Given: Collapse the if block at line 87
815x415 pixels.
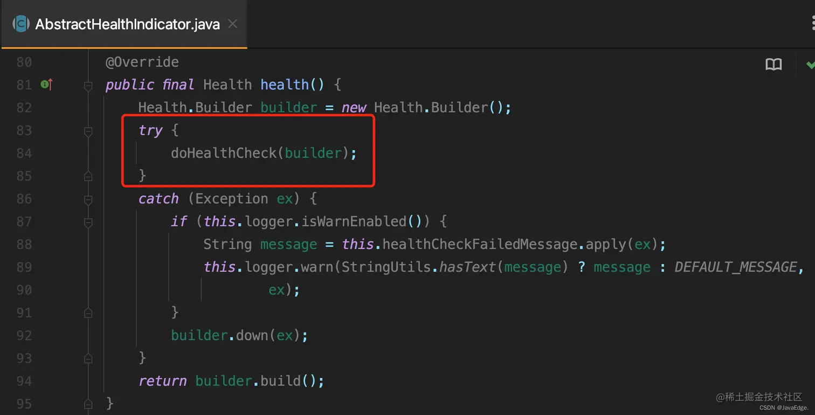Looking at the screenshot, I should pyautogui.click(x=88, y=222).
